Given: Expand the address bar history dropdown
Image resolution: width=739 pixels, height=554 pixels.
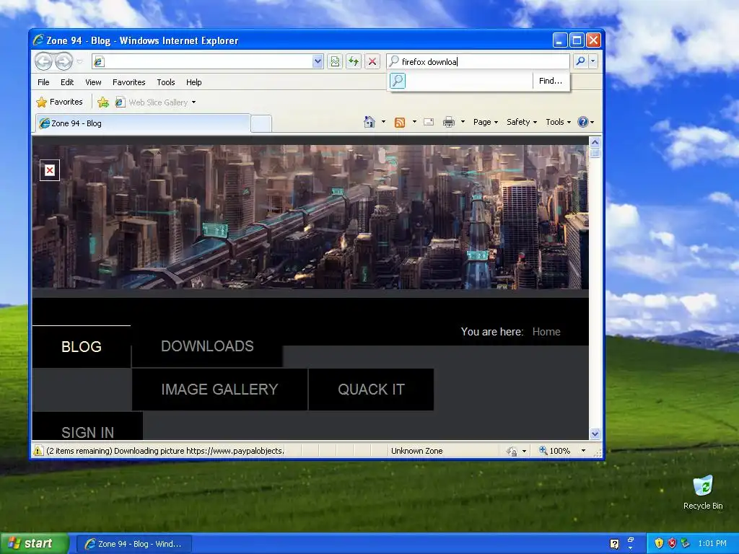Looking at the screenshot, I should pos(318,61).
